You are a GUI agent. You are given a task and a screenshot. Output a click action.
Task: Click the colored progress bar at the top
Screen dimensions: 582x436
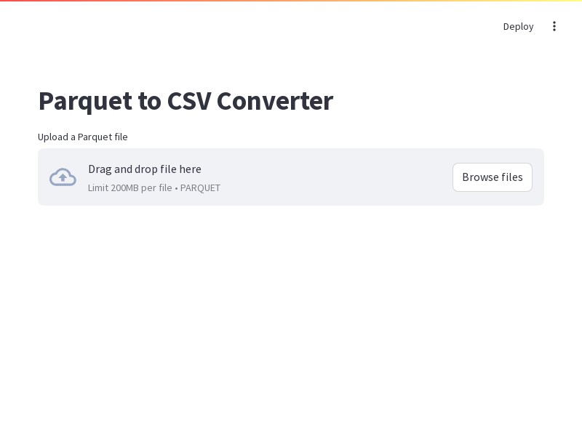(291, 1)
